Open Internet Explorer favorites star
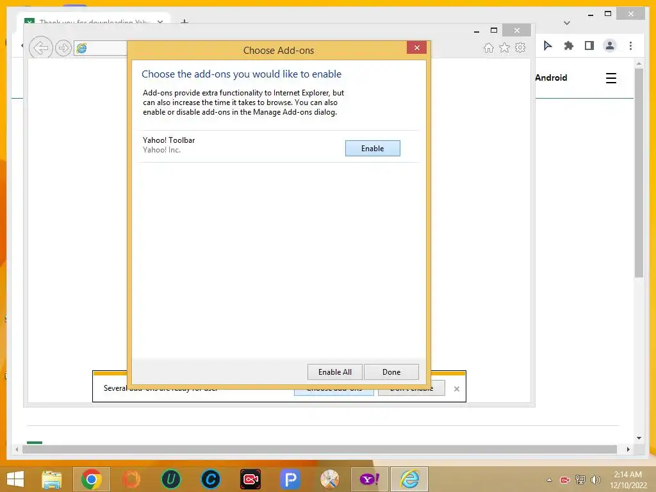Viewport: 656px width, 492px height. (505, 47)
